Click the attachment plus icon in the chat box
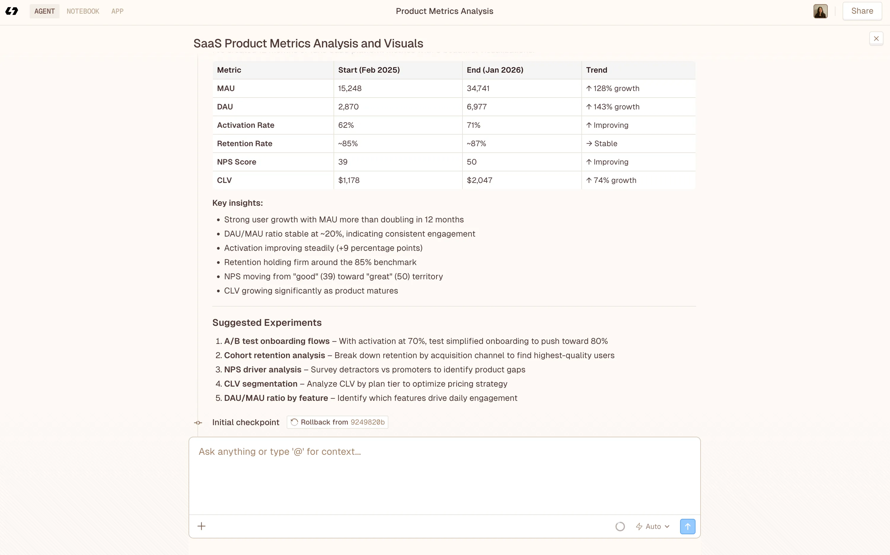Viewport: 890px width, 555px height. click(x=202, y=526)
